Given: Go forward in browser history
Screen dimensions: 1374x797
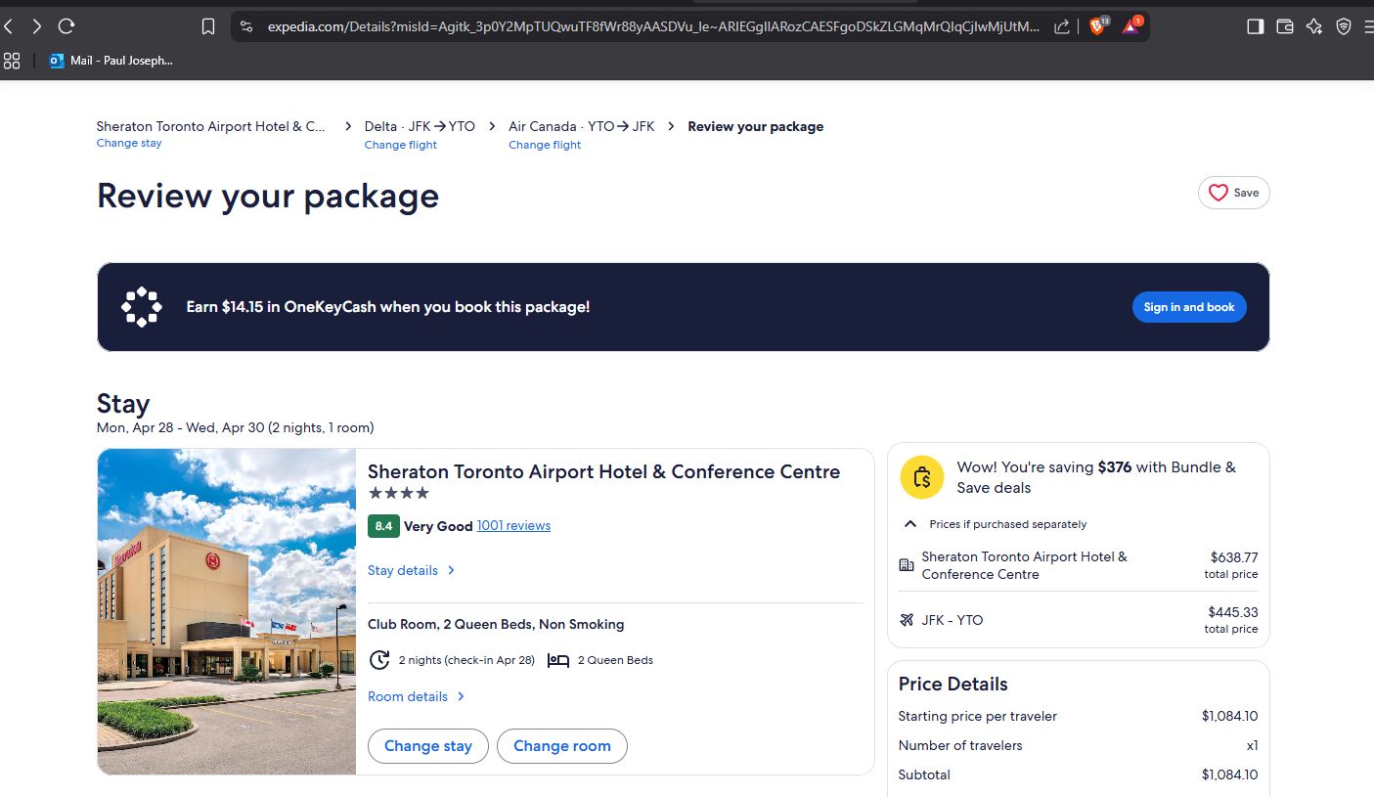Looking at the screenshot, I should point(37,26).
